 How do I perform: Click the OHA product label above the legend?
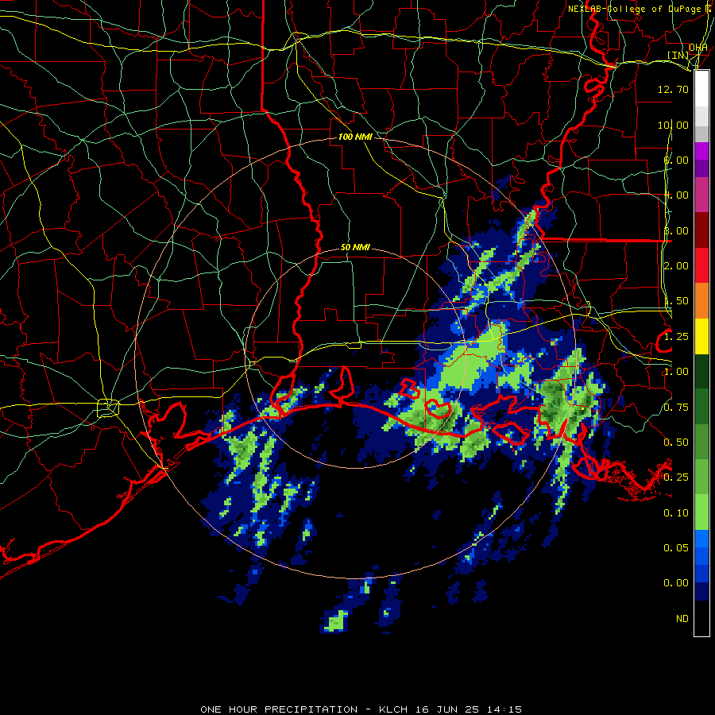pos(698,48)
